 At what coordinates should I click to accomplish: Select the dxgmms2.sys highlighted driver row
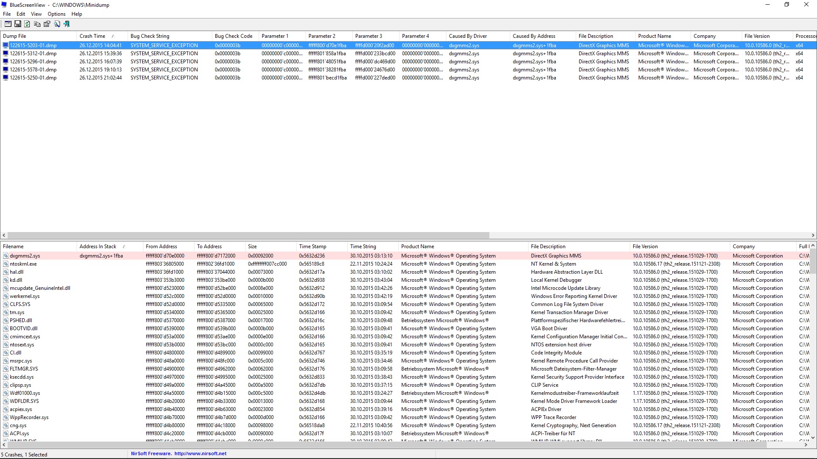point(25,256)
